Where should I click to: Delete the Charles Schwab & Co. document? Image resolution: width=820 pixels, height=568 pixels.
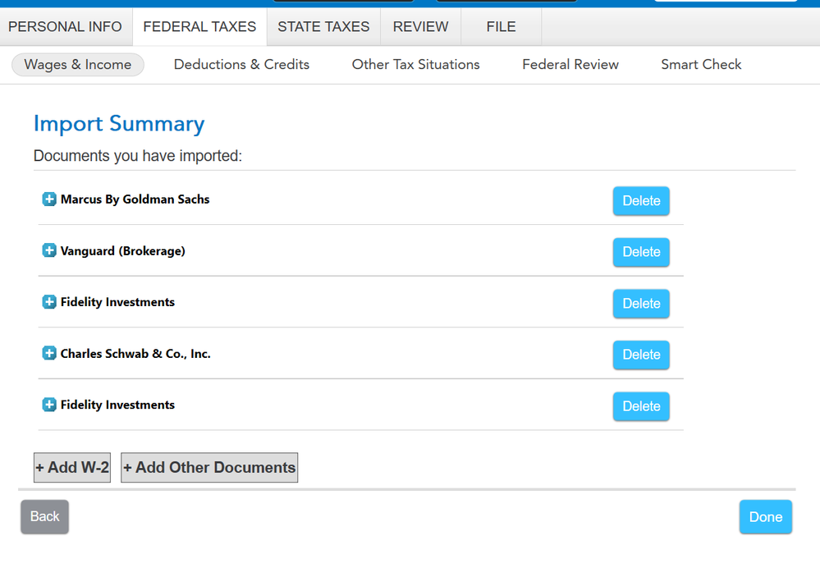point(641,355)
